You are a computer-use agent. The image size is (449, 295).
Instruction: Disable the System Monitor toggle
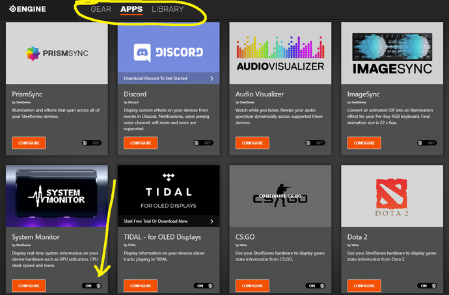pos(92,285)
